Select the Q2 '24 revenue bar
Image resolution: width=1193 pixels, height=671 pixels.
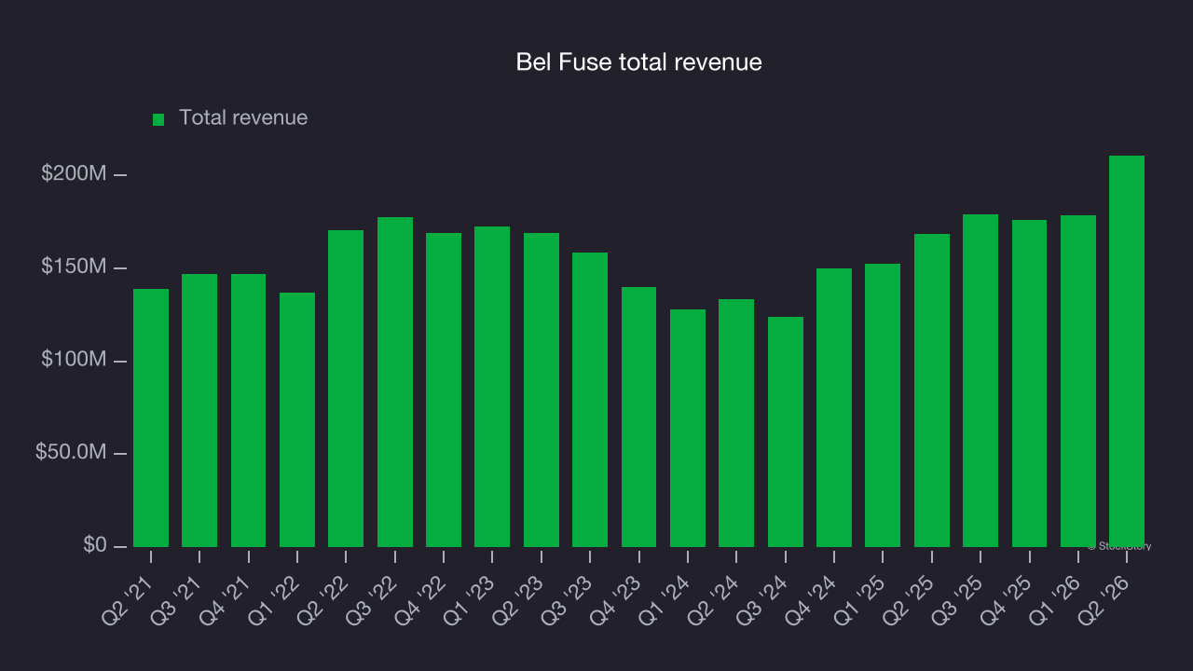click(x=736, y=423)
